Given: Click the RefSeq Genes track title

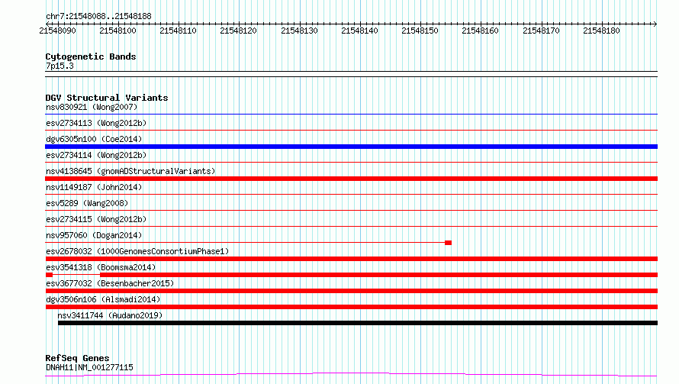Looking at the screenshot, I should point(78,358).
